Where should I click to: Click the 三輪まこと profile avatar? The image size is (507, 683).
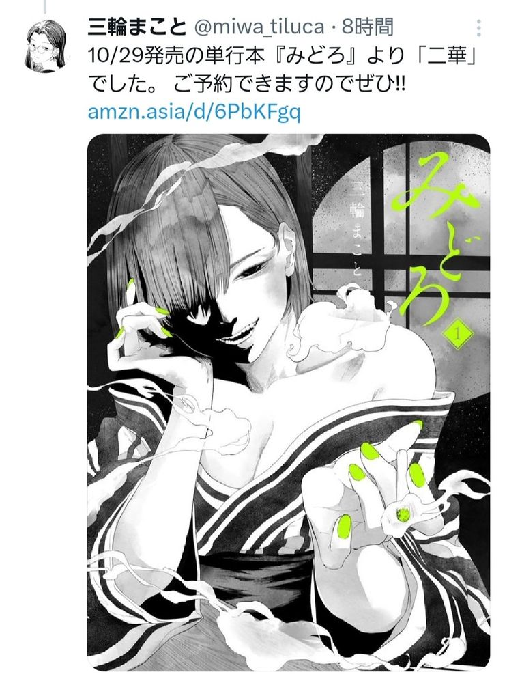pyautogui.click(x=47, y=45)
